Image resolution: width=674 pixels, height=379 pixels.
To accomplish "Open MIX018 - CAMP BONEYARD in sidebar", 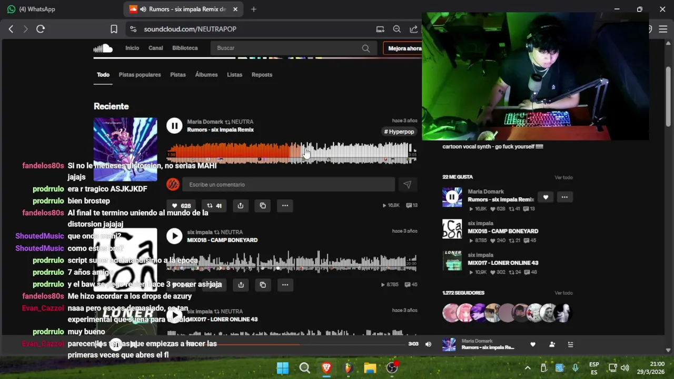I will 503,231.
